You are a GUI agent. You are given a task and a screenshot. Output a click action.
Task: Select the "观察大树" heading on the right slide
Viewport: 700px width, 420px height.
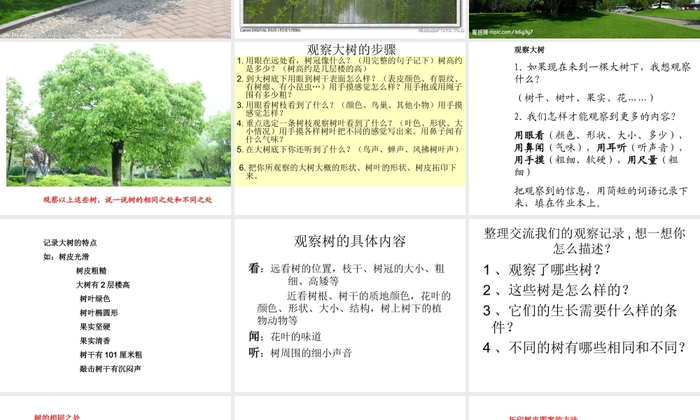[528, 49]
